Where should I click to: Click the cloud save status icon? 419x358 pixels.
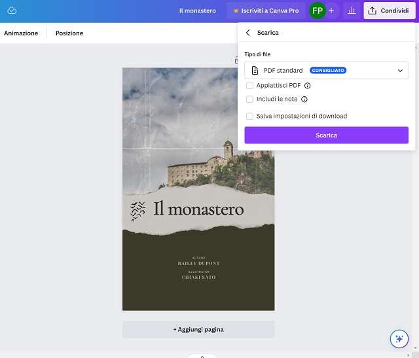(12, 11)
